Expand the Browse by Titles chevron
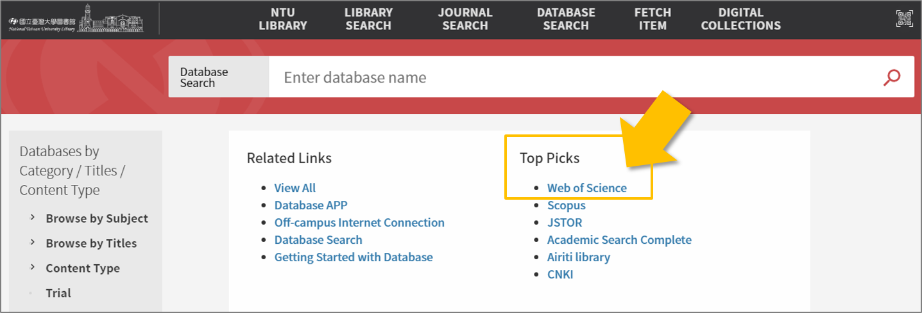Screen dimensions: 922x313 coord(32,243)
